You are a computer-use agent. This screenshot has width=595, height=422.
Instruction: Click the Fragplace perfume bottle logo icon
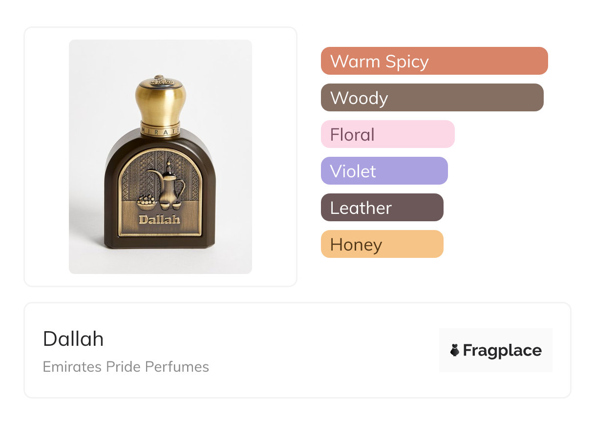coord(455,350)
